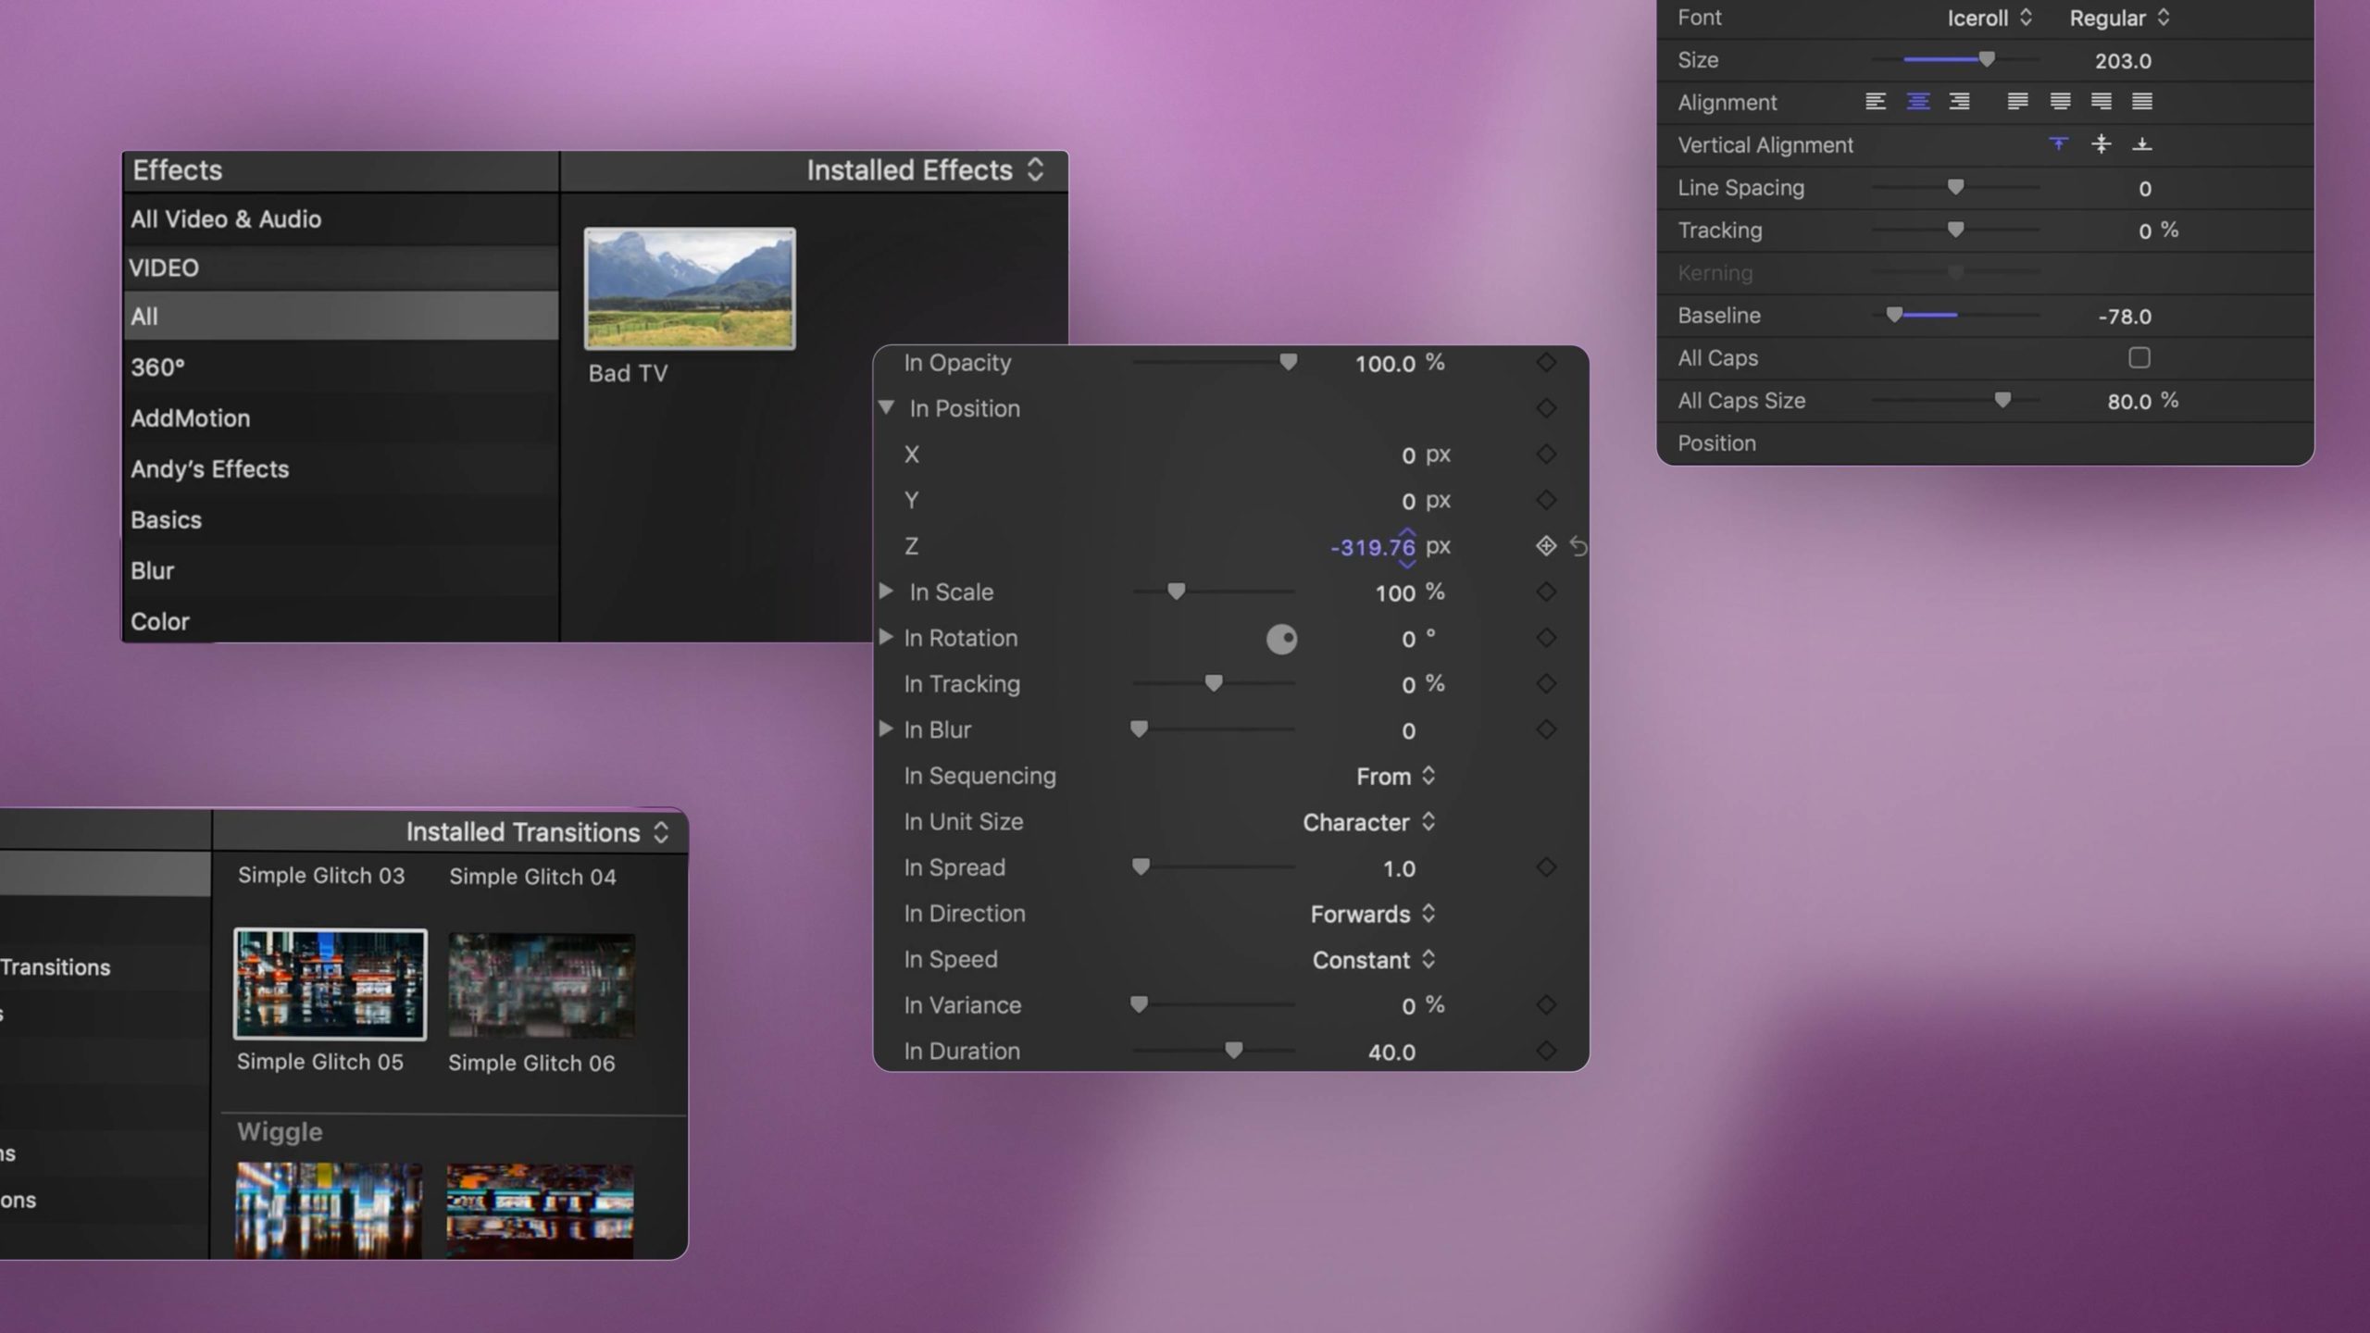Open the Installed Effects sort menu
Image resolution: width=2370 pixels, height=1333 pixels.
pos(1035,171)
